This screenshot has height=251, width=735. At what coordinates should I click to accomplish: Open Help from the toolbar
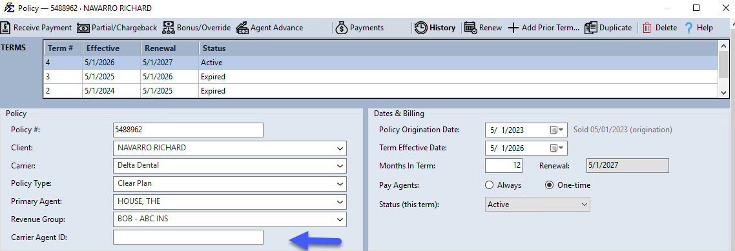tap(698, 28)
